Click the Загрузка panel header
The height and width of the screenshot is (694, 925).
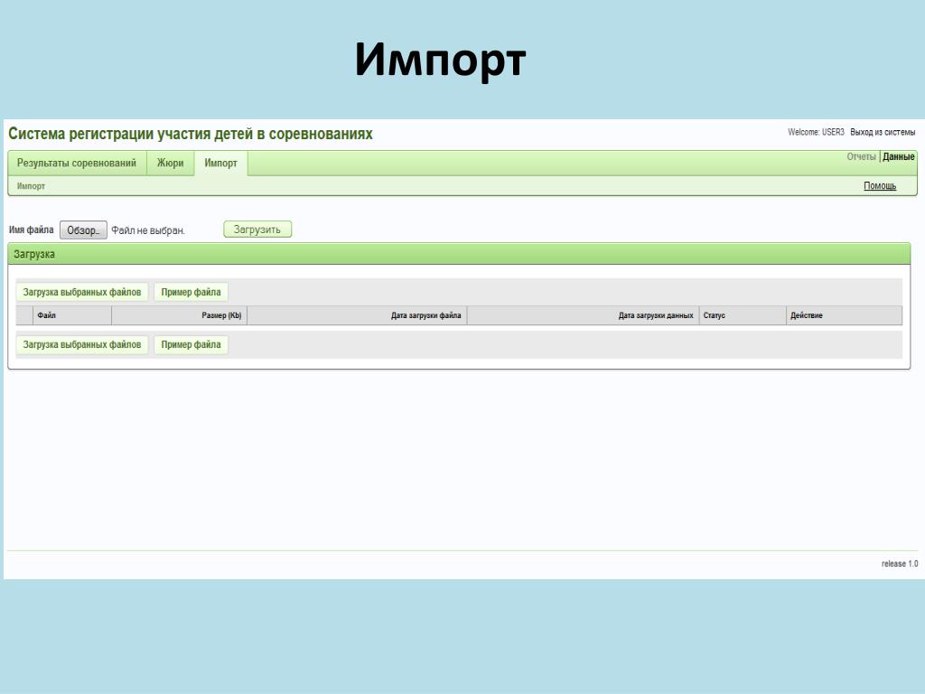click(459, 254)
